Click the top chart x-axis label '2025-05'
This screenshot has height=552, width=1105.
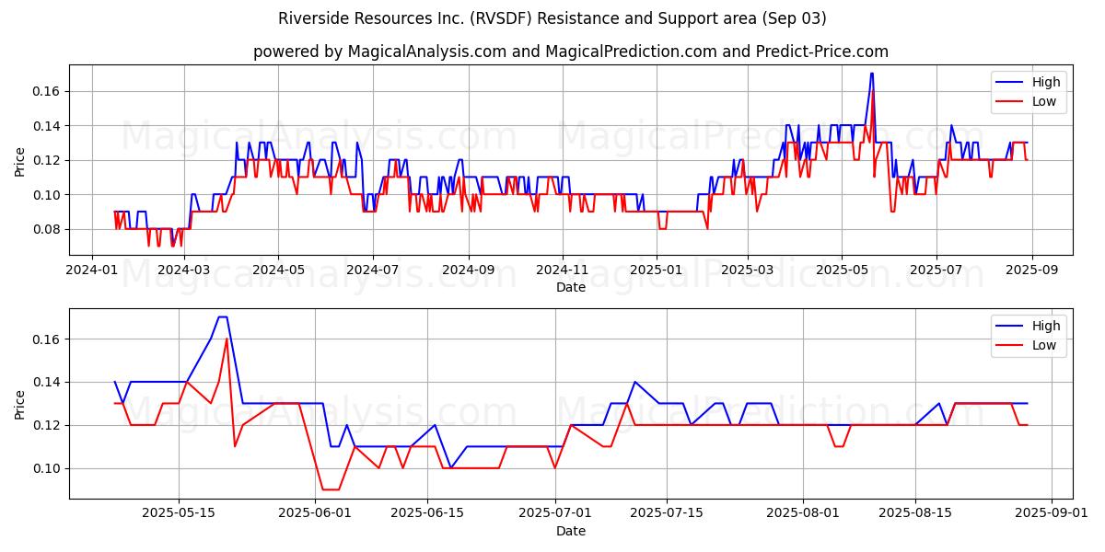pos(841,270)
